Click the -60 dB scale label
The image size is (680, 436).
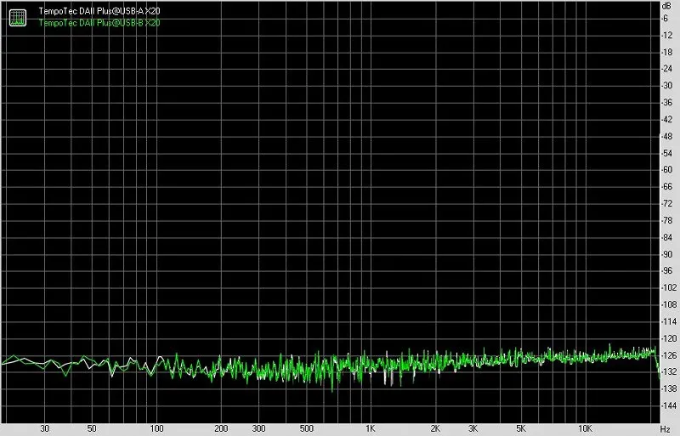[667, 170]
